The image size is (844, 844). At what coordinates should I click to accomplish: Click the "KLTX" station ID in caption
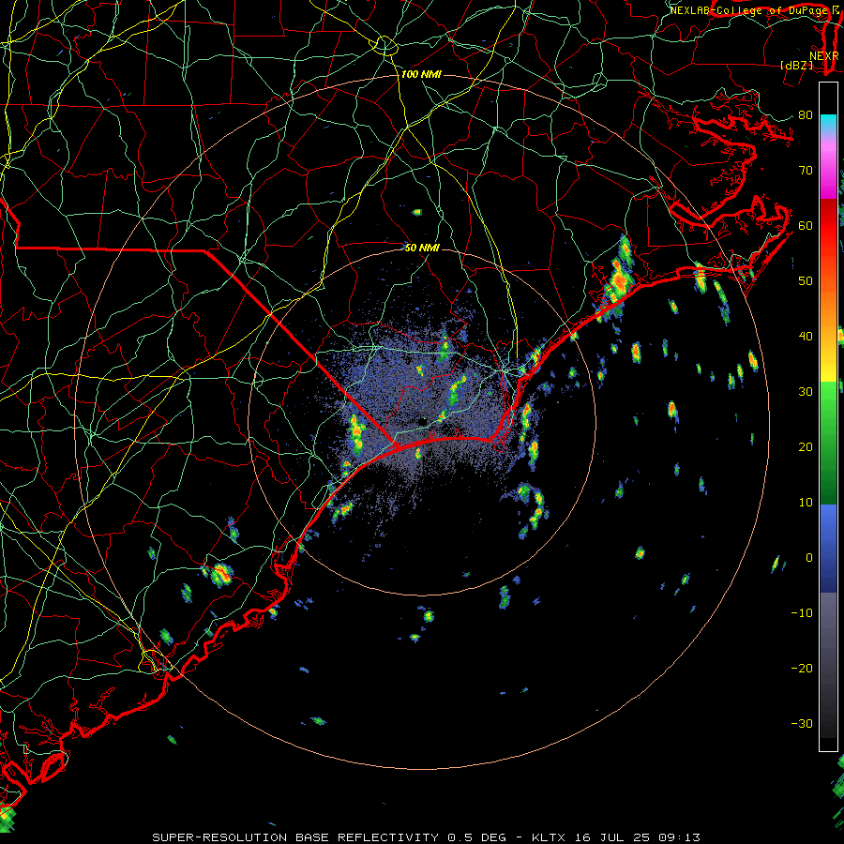[547, 837]
